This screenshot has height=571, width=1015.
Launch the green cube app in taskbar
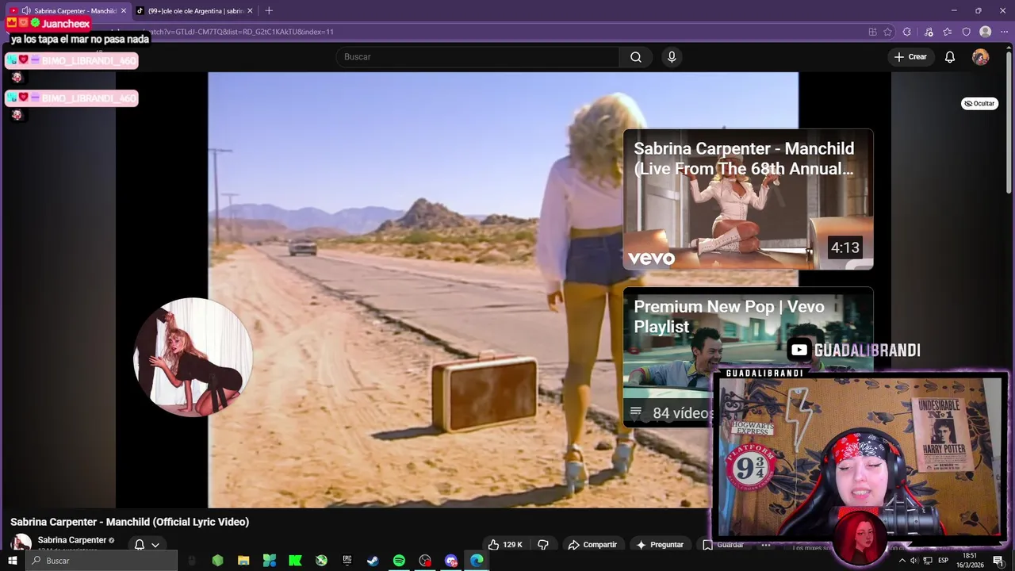point(217,561)
